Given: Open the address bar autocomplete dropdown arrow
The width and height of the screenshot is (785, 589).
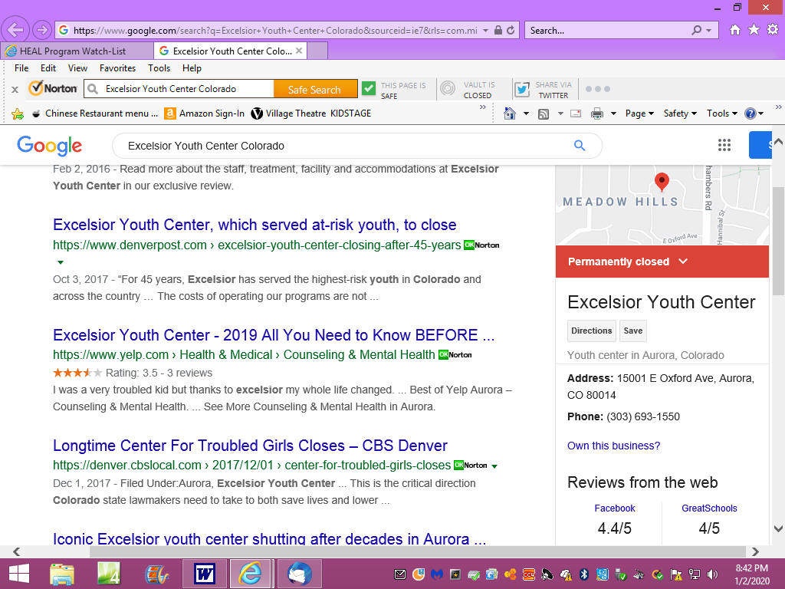Looking at the screenshot, I should click(485, 31).
